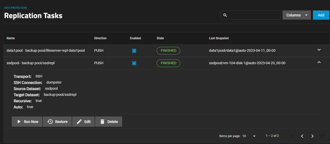
Task: Sort by the Name column header
Action: 11,38
